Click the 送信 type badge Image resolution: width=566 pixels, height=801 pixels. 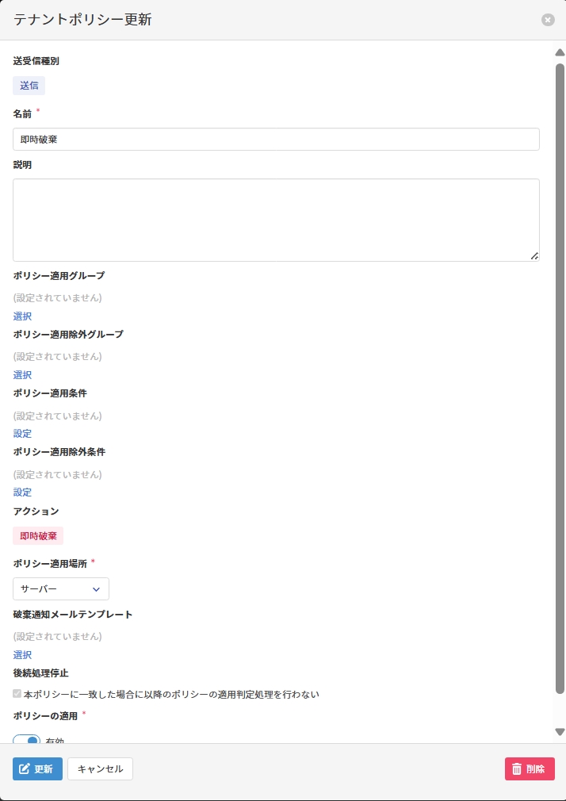pos(29,86)
